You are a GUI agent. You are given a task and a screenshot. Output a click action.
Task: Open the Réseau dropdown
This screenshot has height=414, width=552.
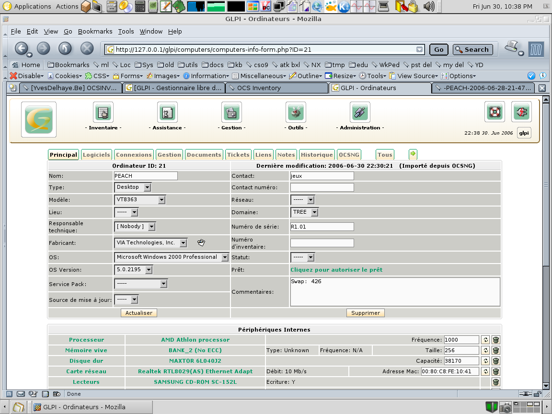[x=302, y=200]
